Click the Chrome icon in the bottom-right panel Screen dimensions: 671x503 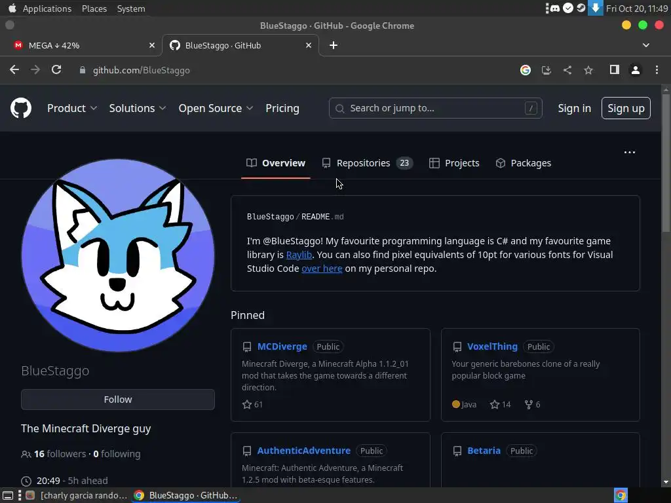pyautogui.click(x=621, y=495)
